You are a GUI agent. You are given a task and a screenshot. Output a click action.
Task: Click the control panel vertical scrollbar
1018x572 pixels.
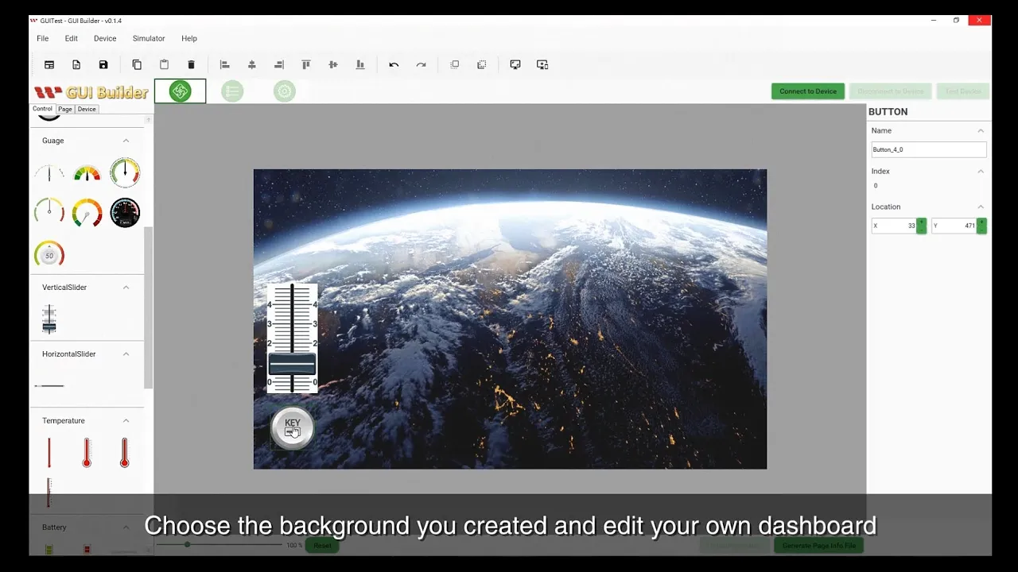tap(148, 307)
